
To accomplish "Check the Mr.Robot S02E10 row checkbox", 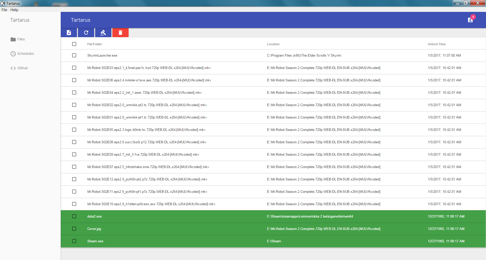I will [x=74, y=204].
